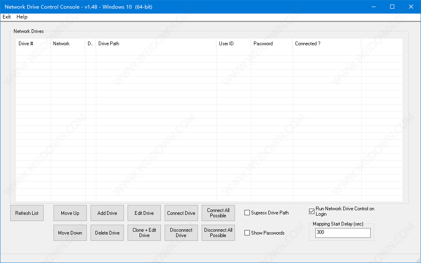This screenshot has width=421, height=263.
Task: Click the Connected ? column header
Action: tap(327, 44)
